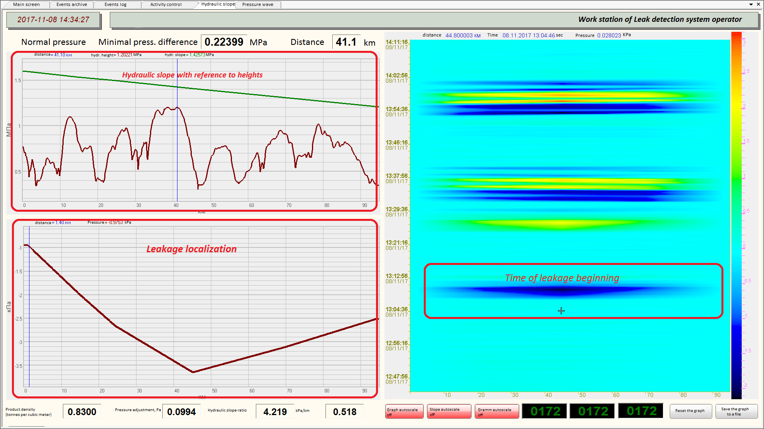
Task: Click the 0.518 value box
Action: (x=345, y=412)
